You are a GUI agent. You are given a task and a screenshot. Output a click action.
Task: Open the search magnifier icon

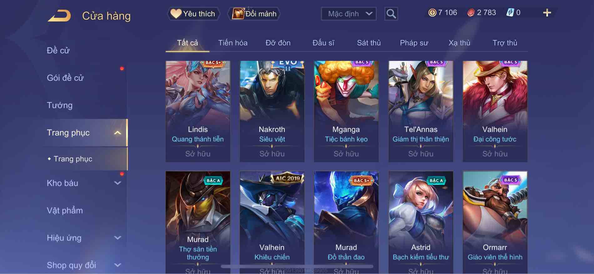[x=391, y=14]
